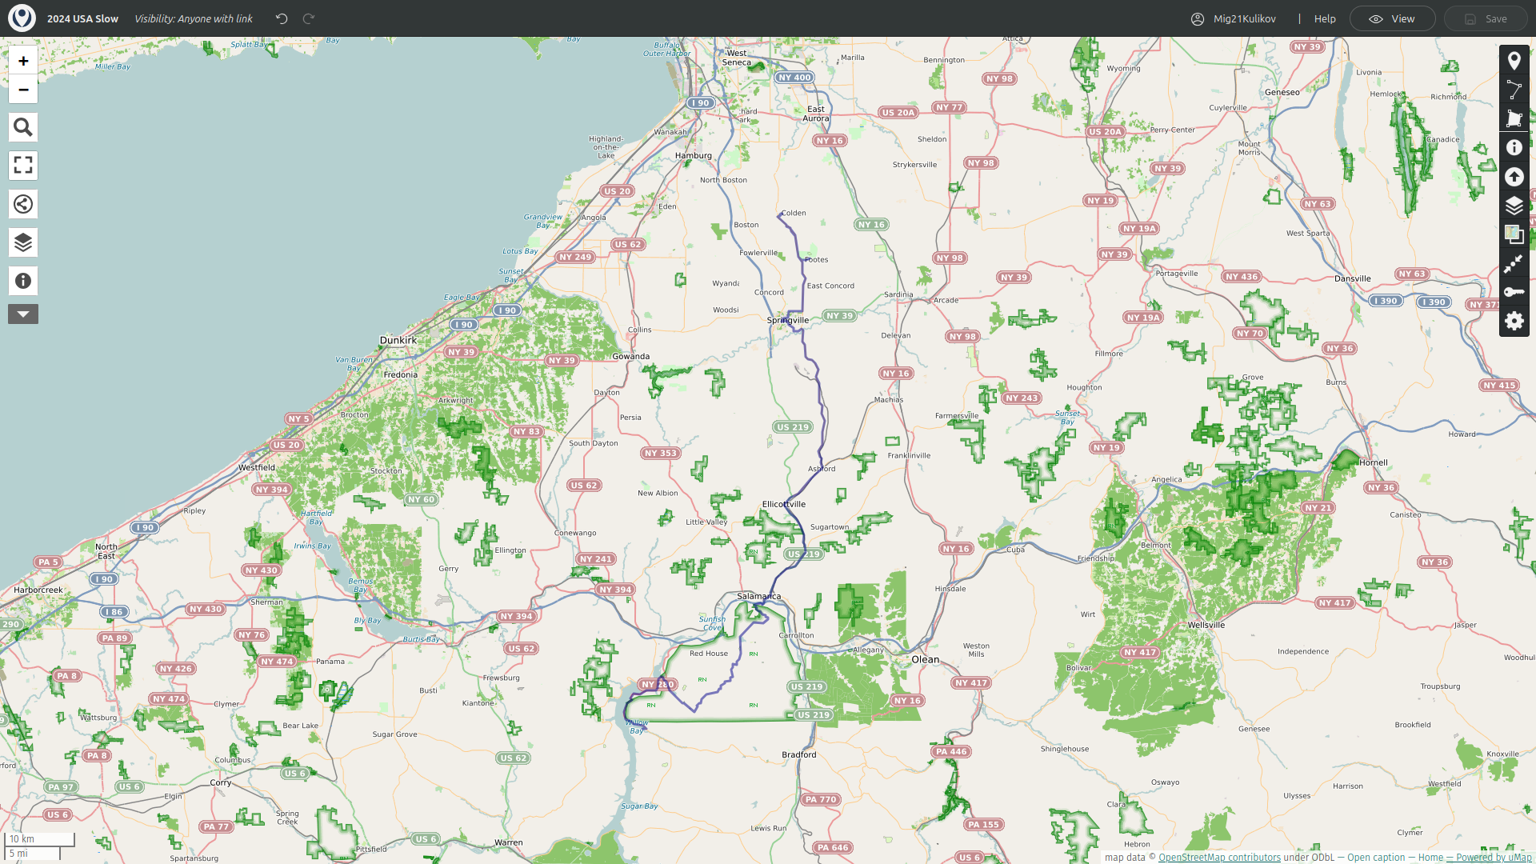The image size is (1536, 864).
Task: Zoom in the map
Action: (x=23, y=61)
